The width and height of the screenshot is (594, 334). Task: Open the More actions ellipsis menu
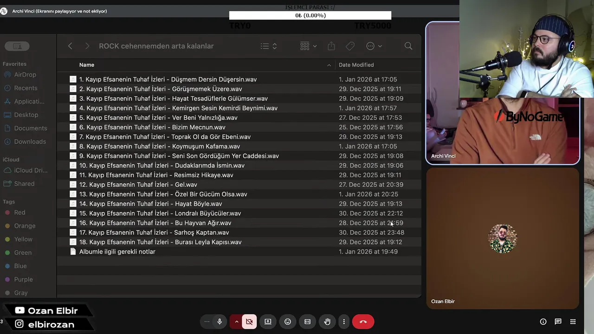pos(374,46)
